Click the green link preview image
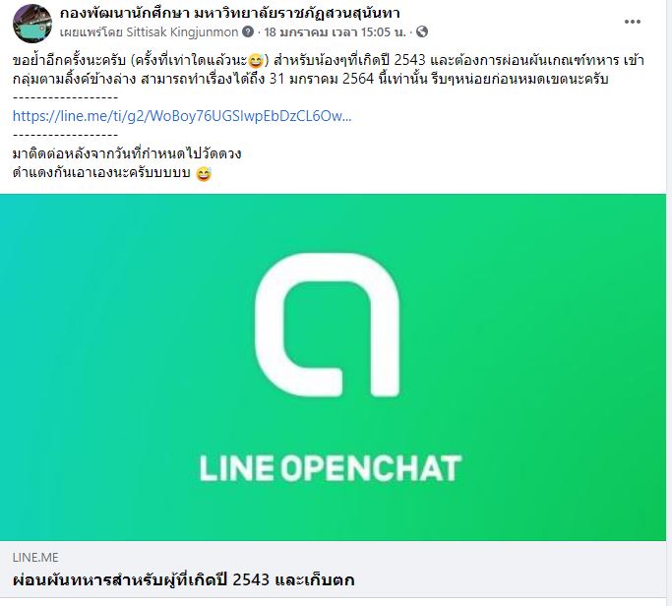The width and height of the screenshot is (672, 606). point(333,367)
